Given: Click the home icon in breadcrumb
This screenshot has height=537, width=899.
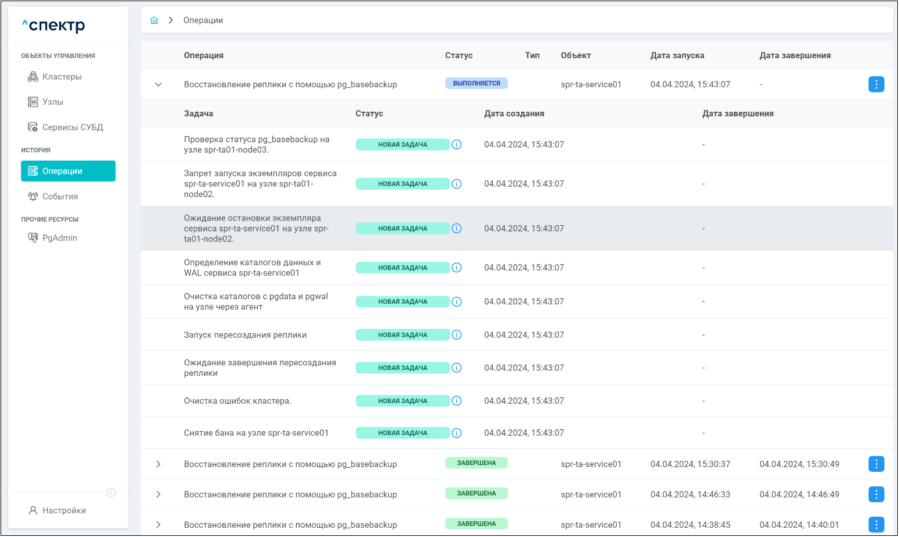Looking at the screenshot, I should tap(154, 20).
